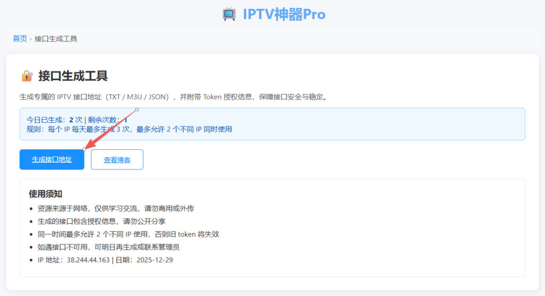Click the lock icon beside the heading

pos(27,76)
